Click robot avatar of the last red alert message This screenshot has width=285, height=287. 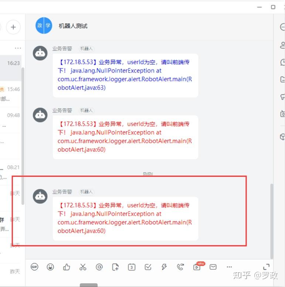click(40, 196)
